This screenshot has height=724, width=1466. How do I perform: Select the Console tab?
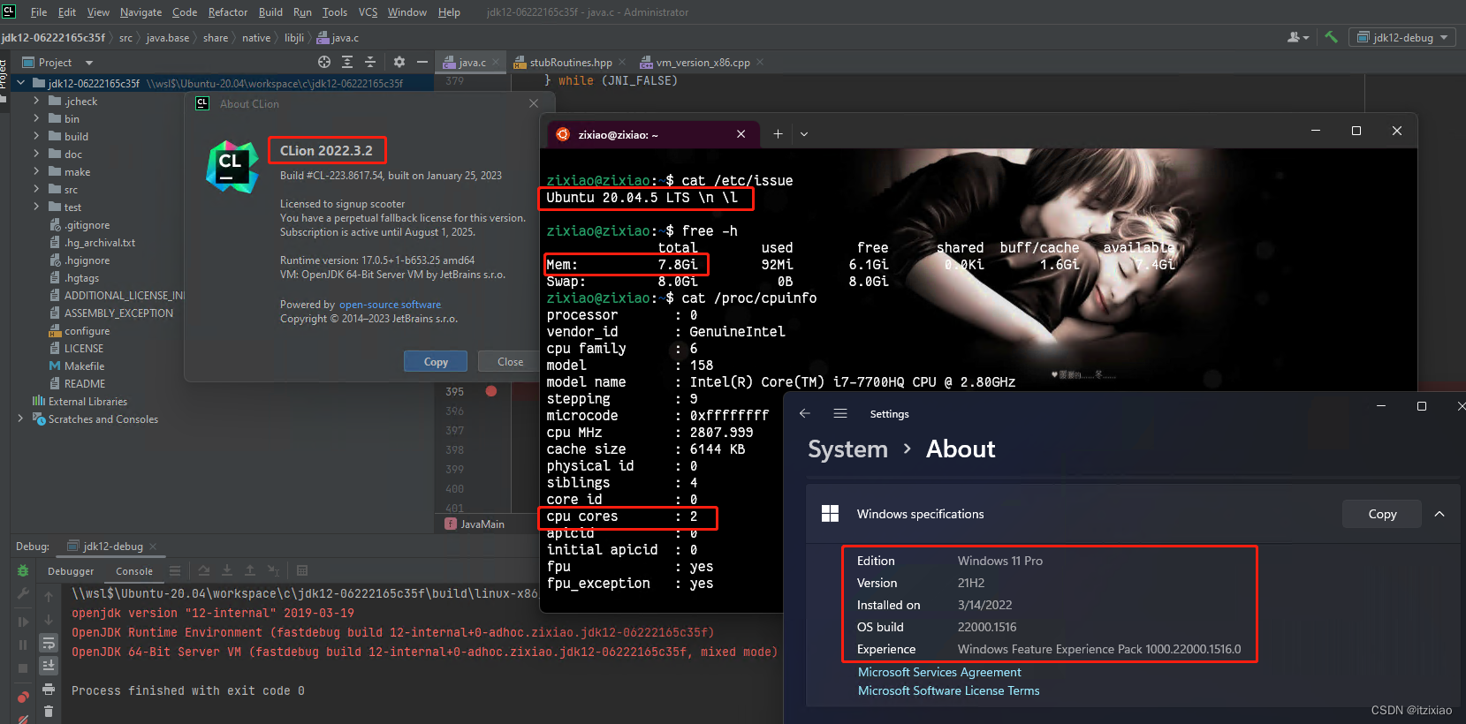[x=134, y=571]
